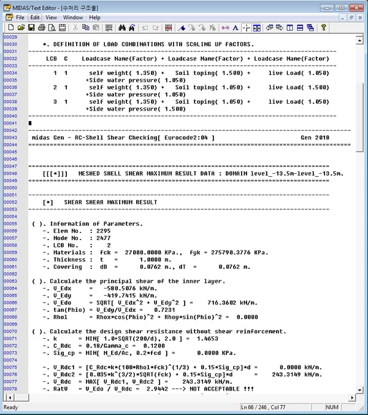Click the New document icon
Viewport: 368px width, 415px height.
point(10,28)
